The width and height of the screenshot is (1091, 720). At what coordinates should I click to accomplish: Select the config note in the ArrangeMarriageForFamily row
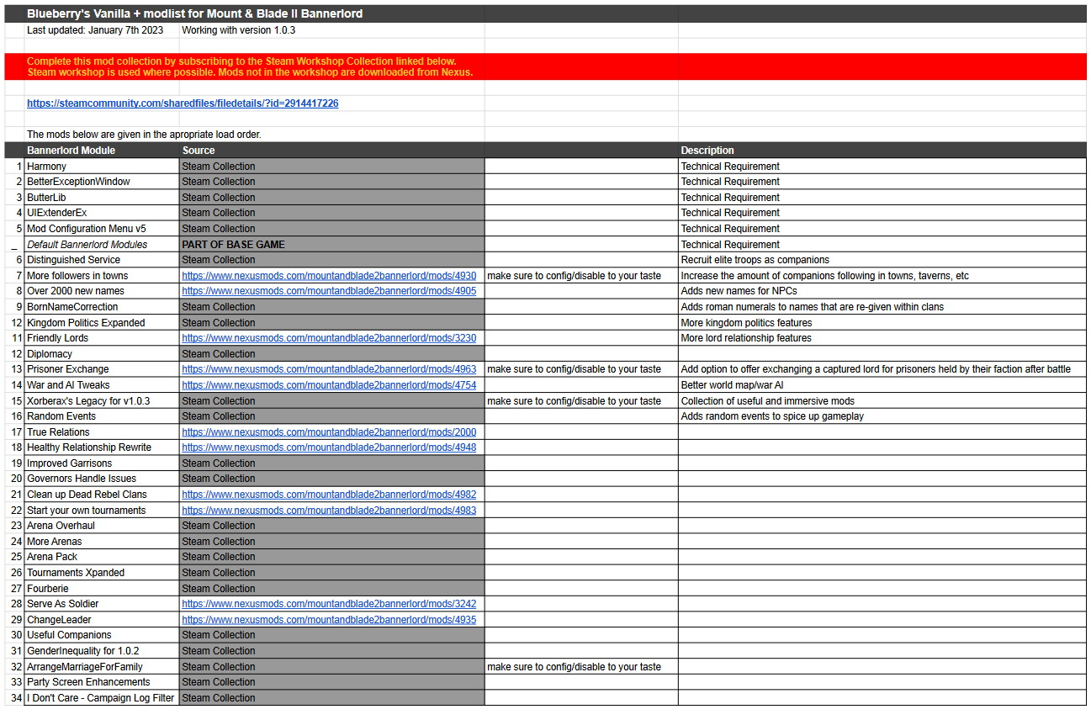tap(574, 667)
